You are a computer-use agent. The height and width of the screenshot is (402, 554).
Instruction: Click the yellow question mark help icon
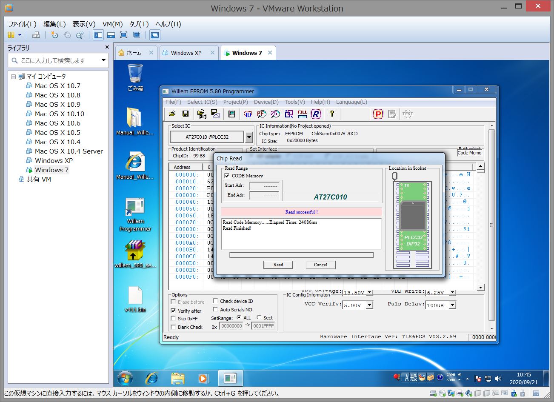[x=332, y=114]
